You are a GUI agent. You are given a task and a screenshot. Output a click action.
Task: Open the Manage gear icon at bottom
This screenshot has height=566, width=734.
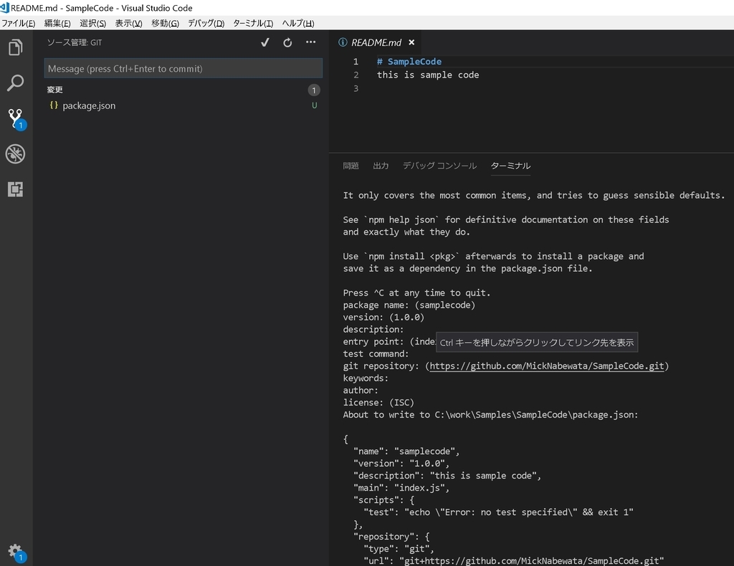point(16,552)
